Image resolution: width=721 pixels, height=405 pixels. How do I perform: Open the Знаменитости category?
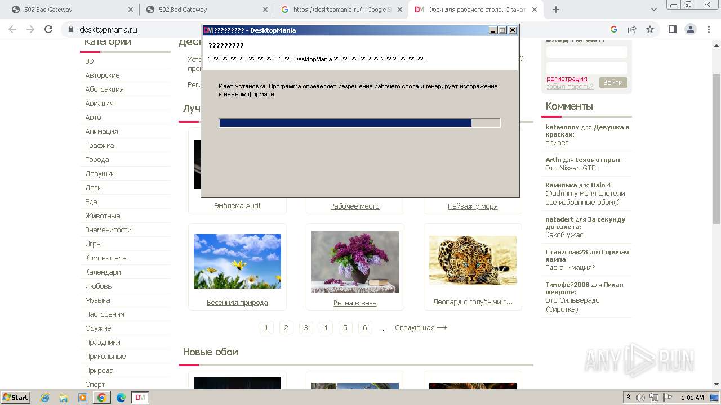108,229
